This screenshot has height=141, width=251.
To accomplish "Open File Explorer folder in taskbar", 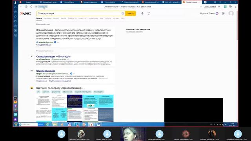I will click(55, 125).
